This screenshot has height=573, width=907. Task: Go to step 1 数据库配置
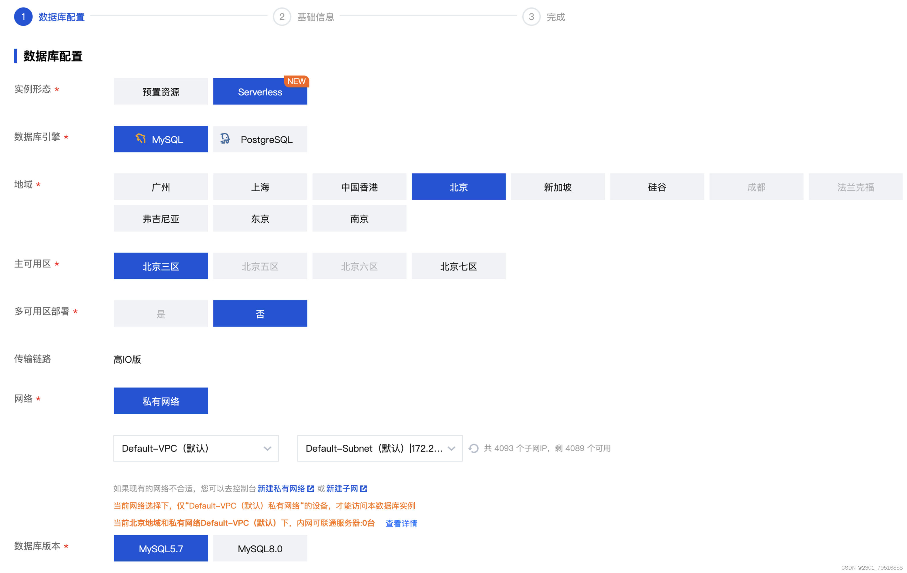pos(49,17)
